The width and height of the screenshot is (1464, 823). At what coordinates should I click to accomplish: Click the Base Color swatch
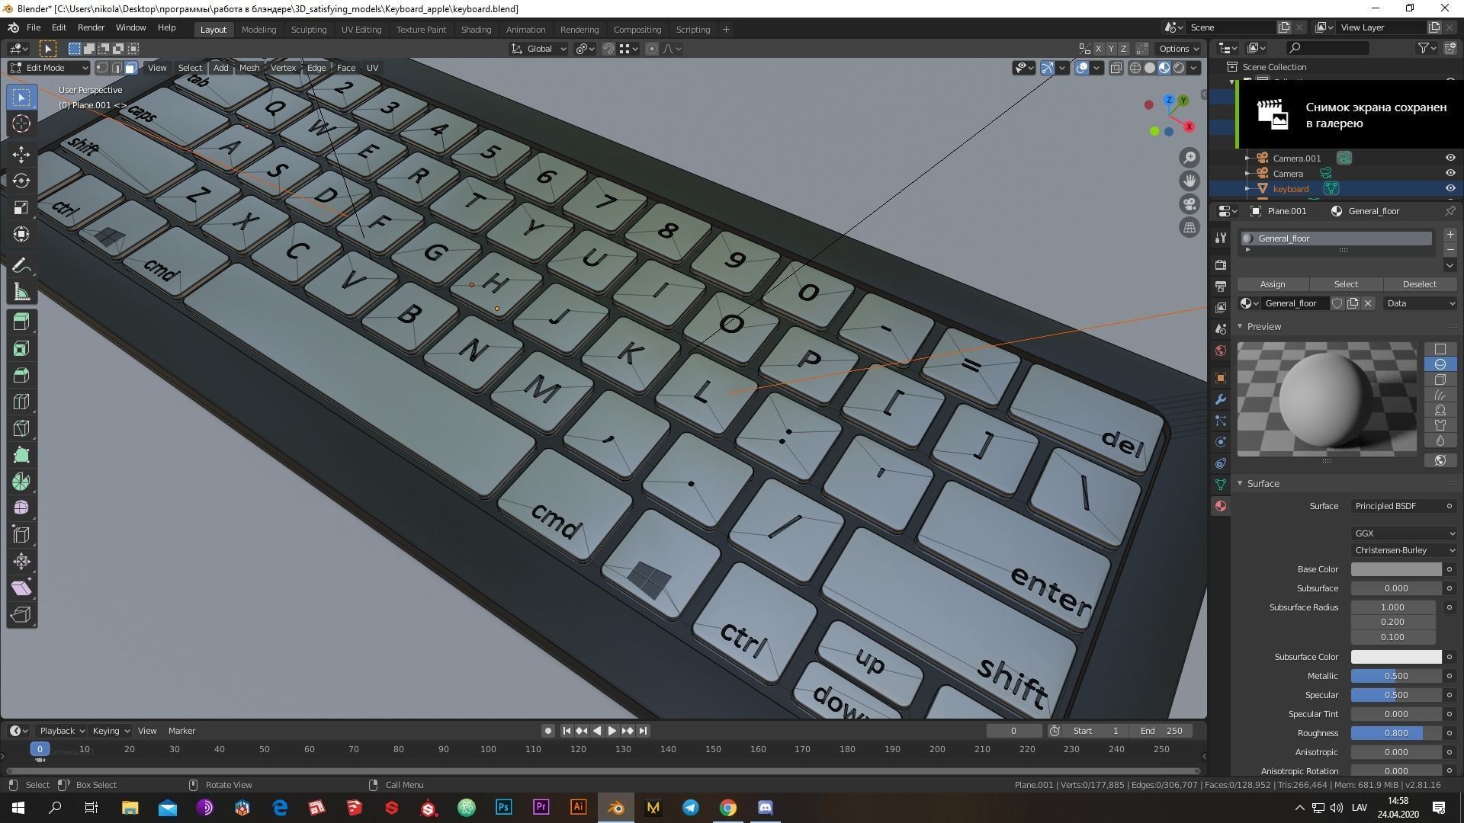coord(1396,569)
